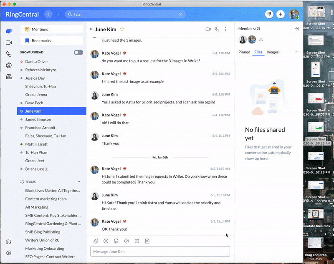Open the extra options next to Images tab
The height and width of the screenshot is (264, 334).
[x=296, y=52]
